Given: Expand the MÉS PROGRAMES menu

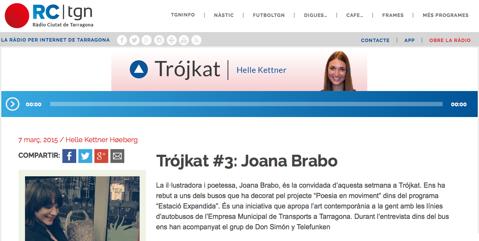Looking at the screenshot, I should click(445, 15).
